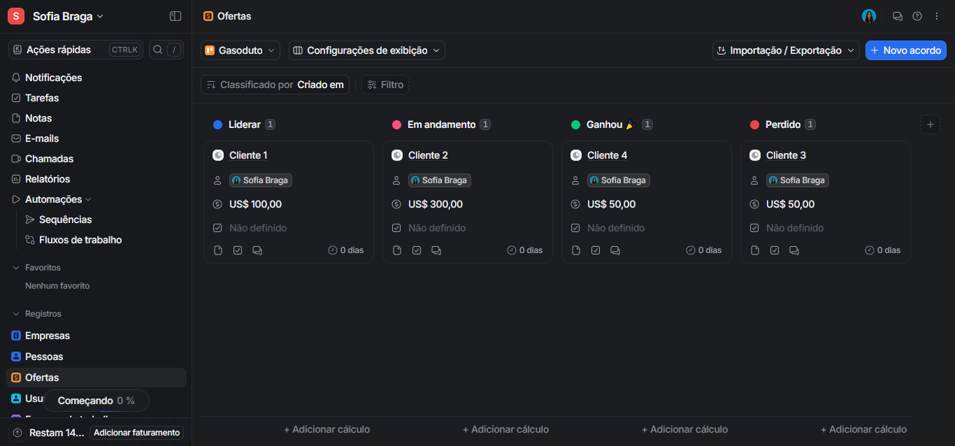
Task: Open the note icon on Cliente 1 card
Action: point(217,250)
